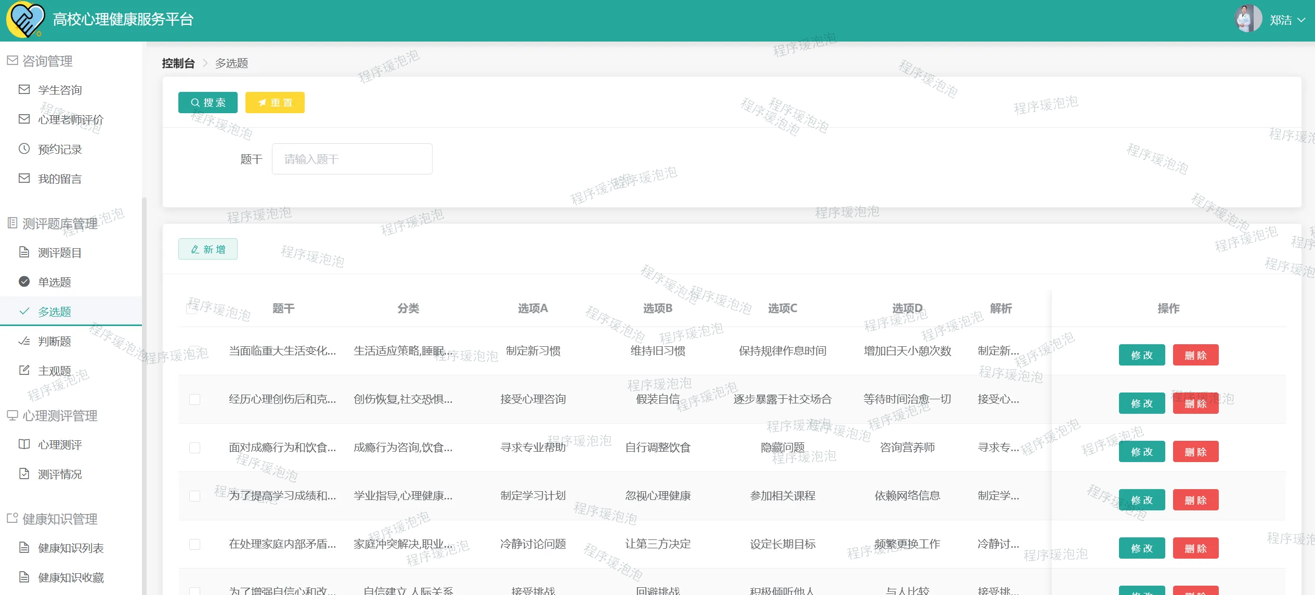Click the clock icon beside 预约记录
Screen dimensions: 1315x595
(24, 148)
